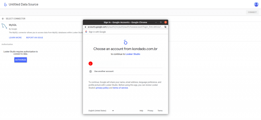Viewport: 261px width, 120px height.
Task: Choose Use another account option
Action: (104, 71)
